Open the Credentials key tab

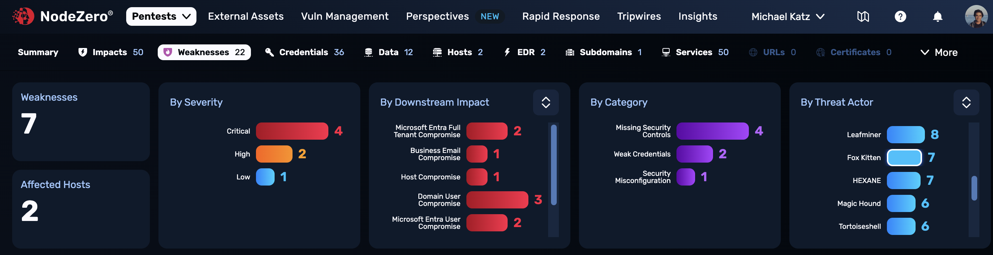pyautogui.click(x=304, y=52)
